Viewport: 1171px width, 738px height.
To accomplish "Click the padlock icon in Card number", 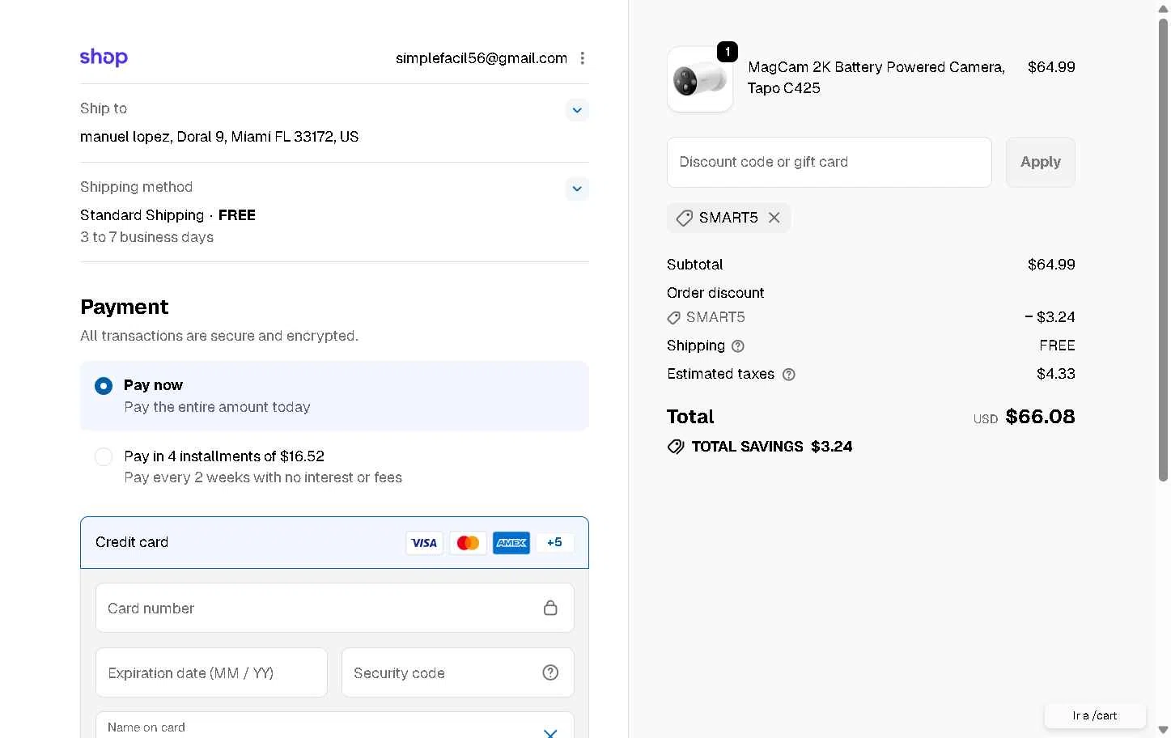I will [x=550, y=608].
